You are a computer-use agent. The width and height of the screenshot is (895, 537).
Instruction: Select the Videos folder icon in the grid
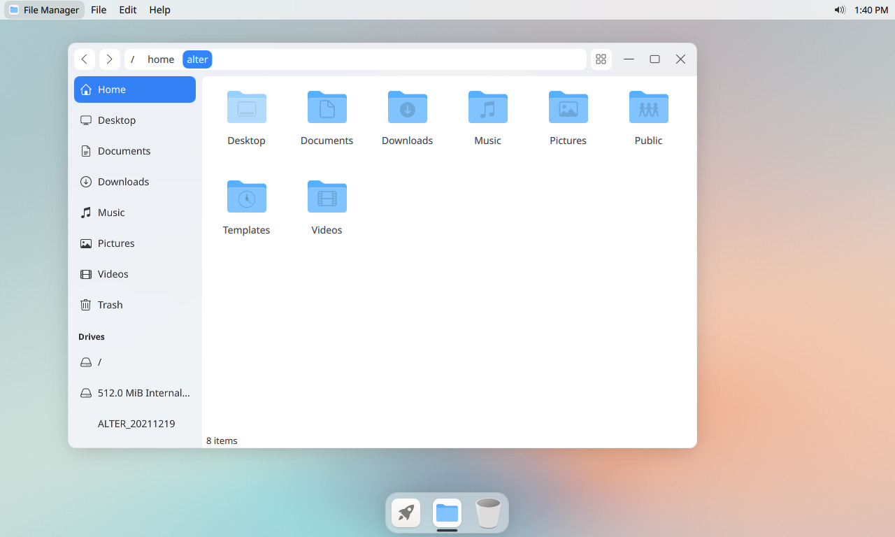tap(327, 196)
